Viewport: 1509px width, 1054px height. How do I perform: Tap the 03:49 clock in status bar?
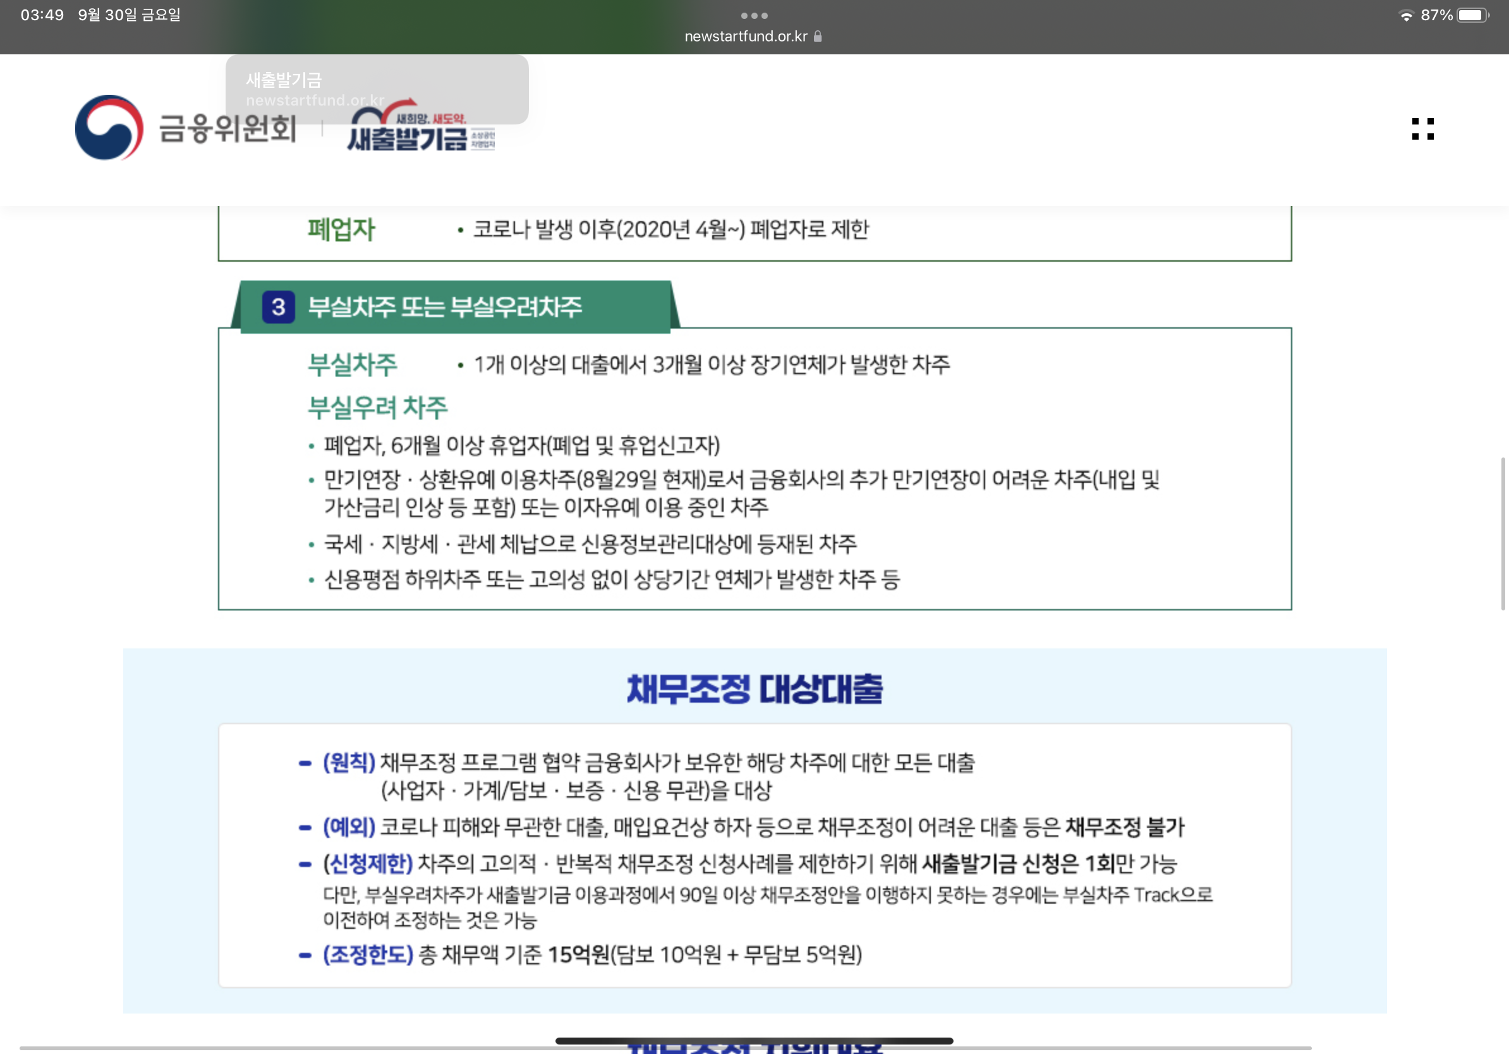[x=42, y=15]
